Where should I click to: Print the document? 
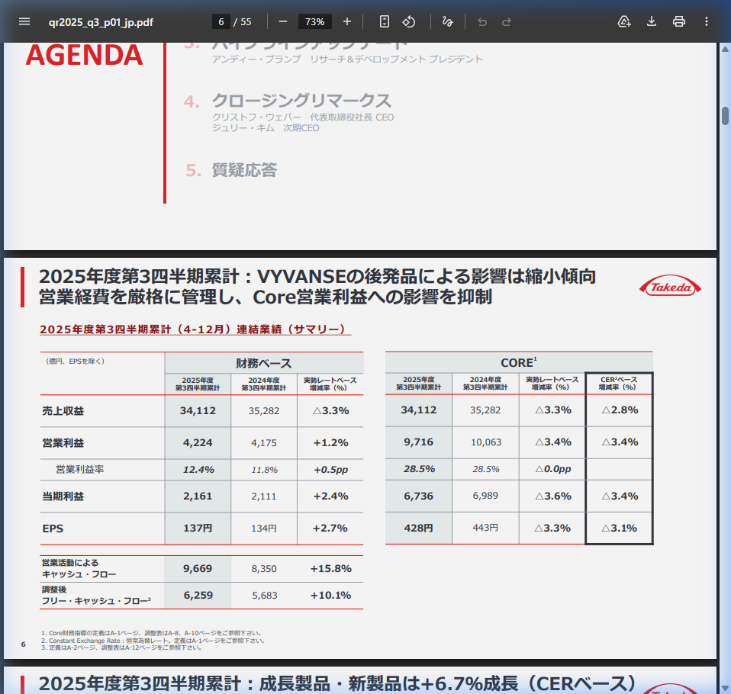679,22
